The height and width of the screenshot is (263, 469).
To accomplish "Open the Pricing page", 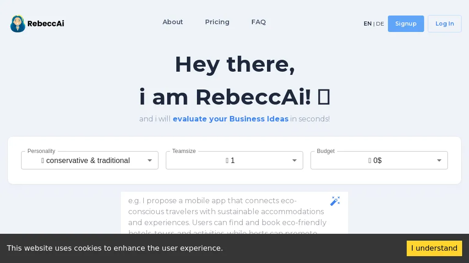I will tap(217, 22).
